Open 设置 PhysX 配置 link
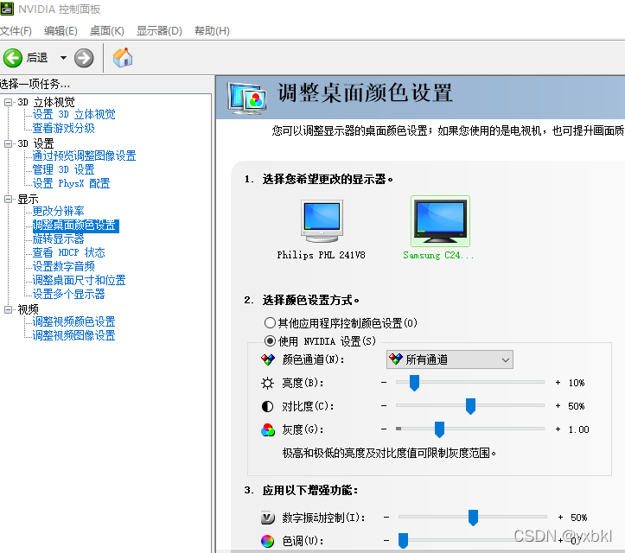Screen dimensions: 625x553 pos(71,184)
